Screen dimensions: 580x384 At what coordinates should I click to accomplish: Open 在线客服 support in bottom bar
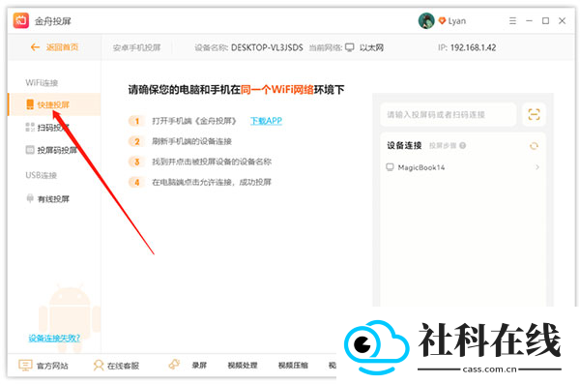116,366
